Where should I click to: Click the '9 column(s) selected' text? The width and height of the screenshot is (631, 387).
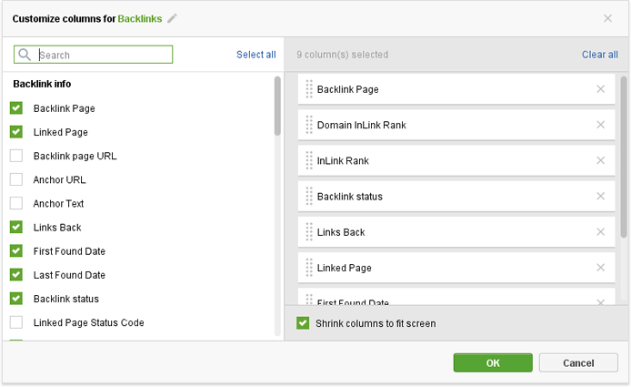343,55
